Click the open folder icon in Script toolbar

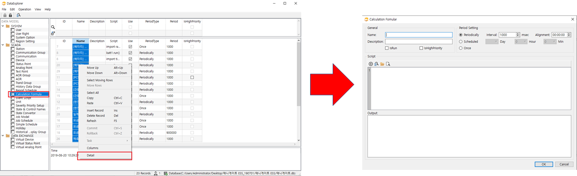(x=382, y=64)
